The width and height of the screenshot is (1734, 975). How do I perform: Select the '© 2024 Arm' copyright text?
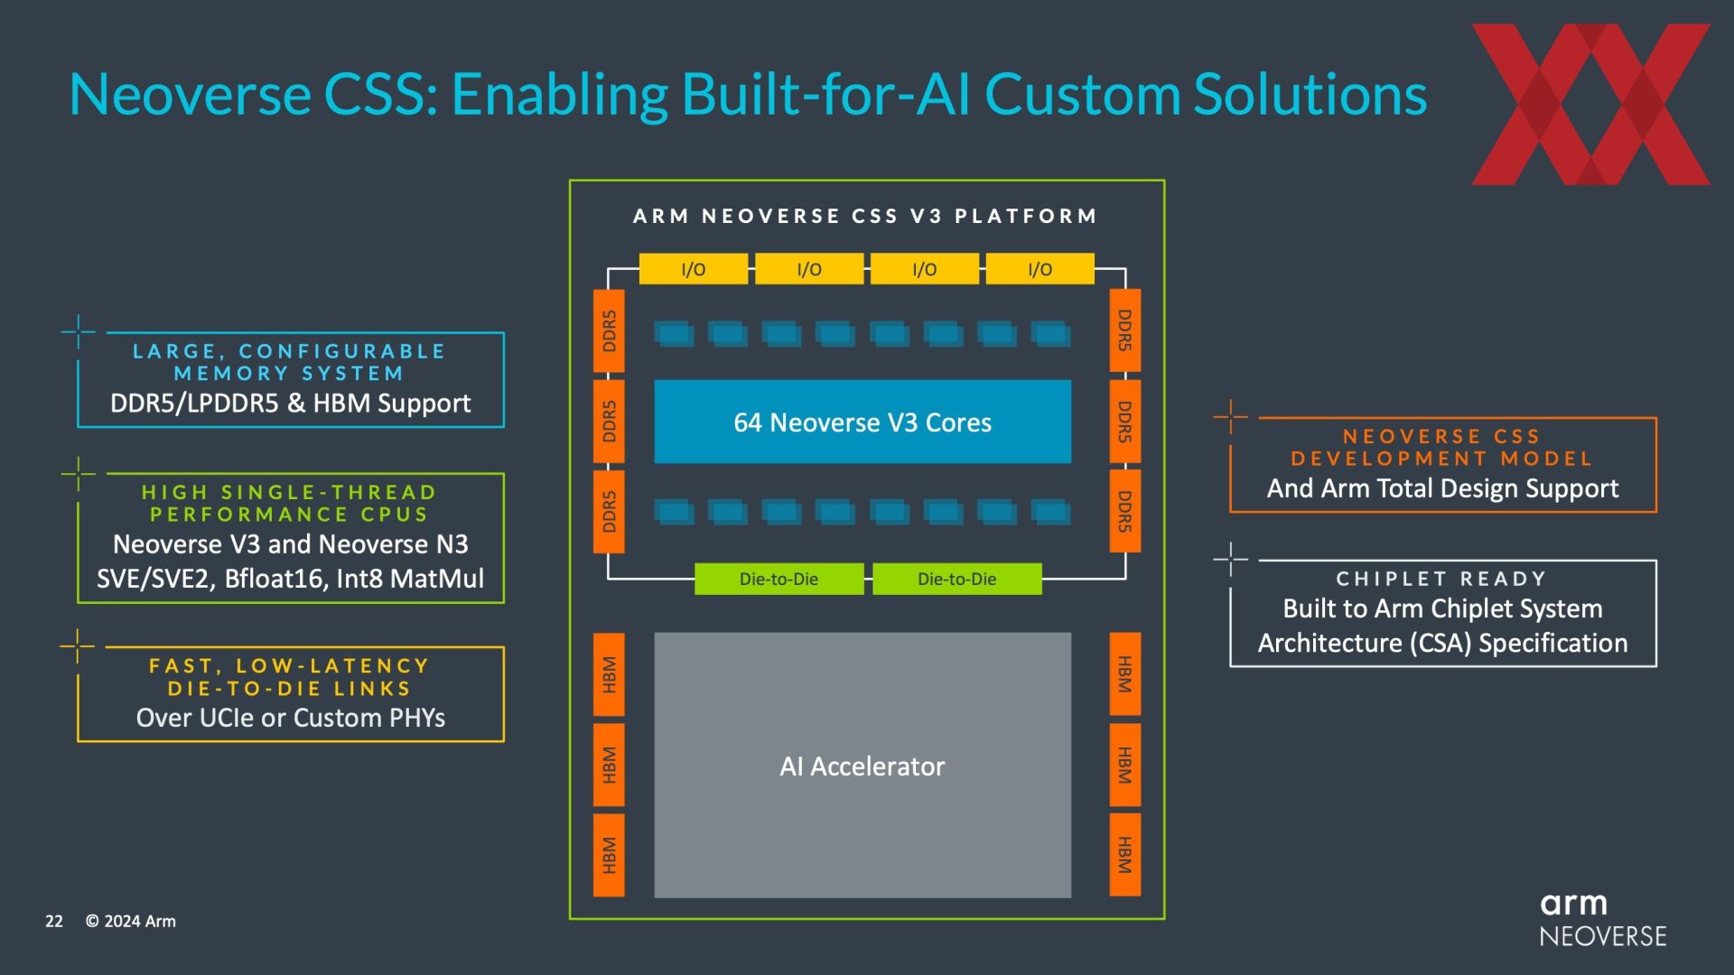131,921
